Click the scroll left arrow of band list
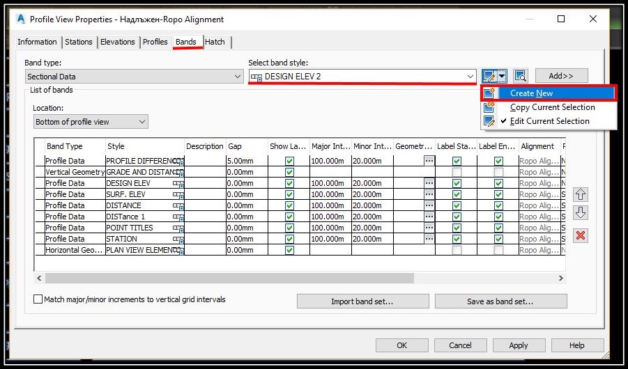The image size is (628, 369). (x=39, y=278)
